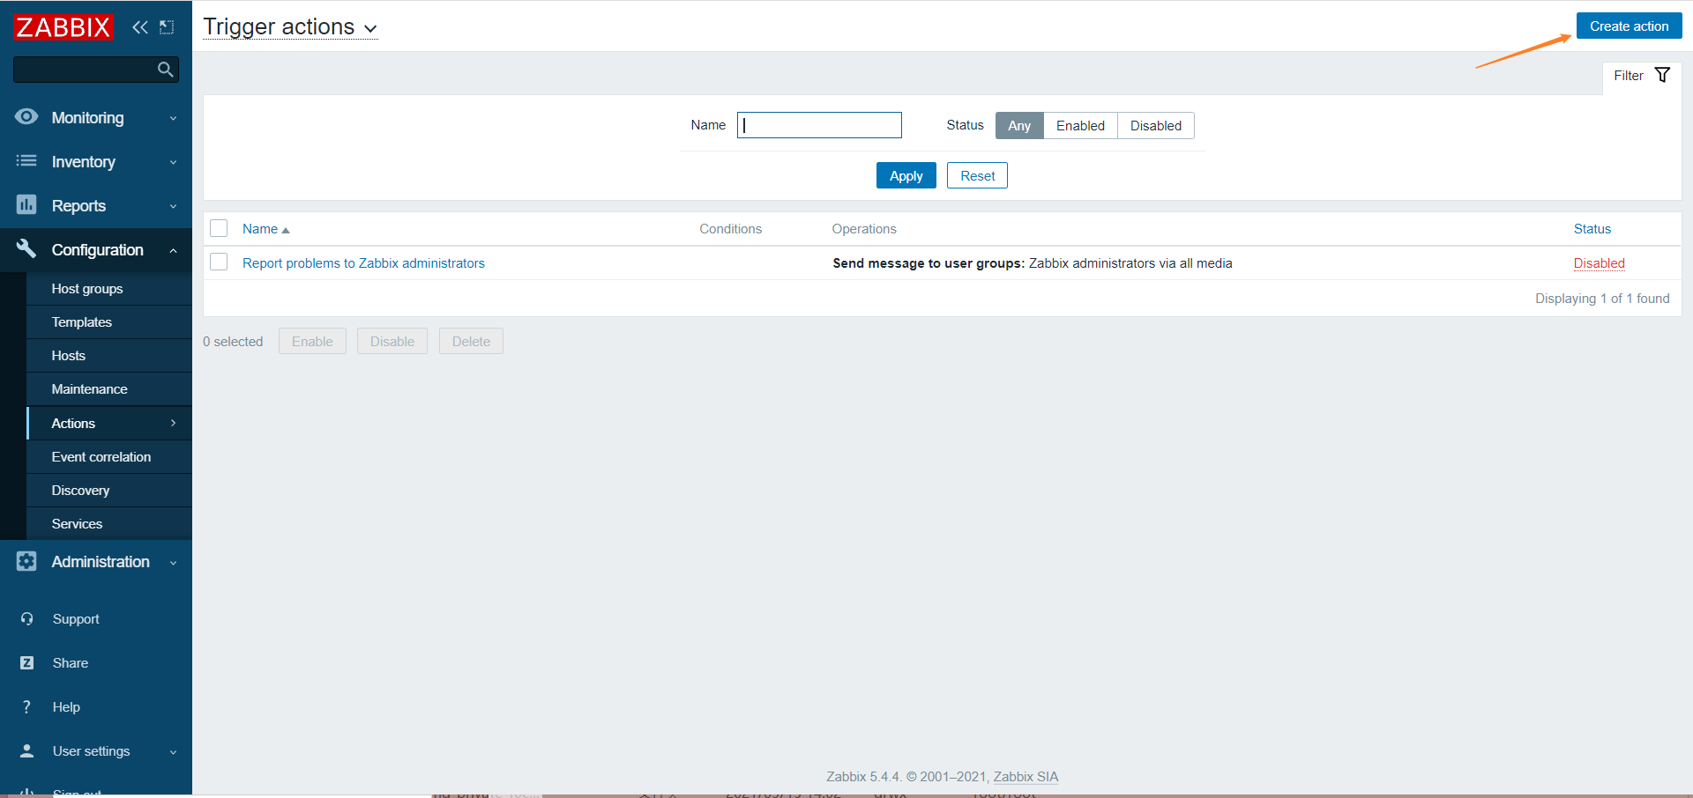Screen dimensions: 1693x798
Task: Collapse sidebar with double-chevron icon
Action: (x=140, y=27)
